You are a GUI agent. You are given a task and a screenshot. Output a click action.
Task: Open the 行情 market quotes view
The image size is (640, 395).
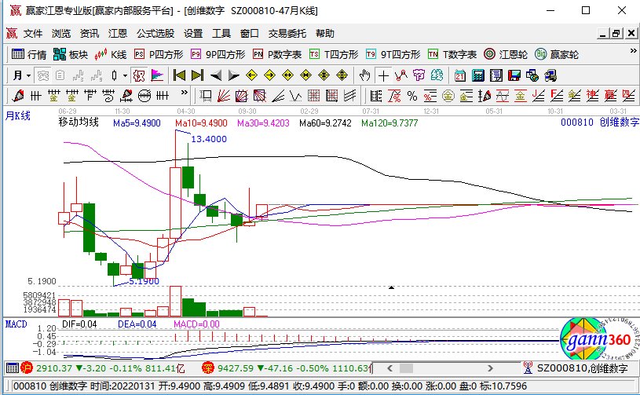click(28, 54)
